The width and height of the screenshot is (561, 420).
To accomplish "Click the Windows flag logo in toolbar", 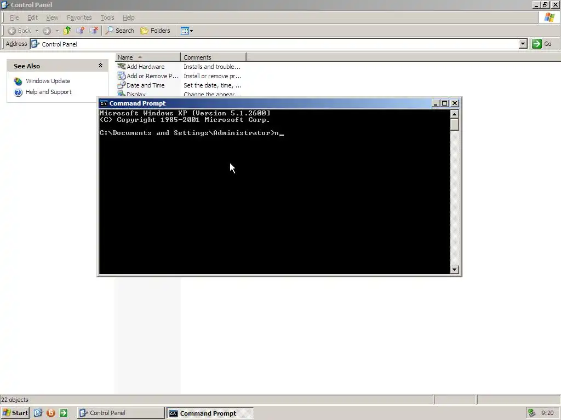I will pyautogui.click(x=549, y=17).
